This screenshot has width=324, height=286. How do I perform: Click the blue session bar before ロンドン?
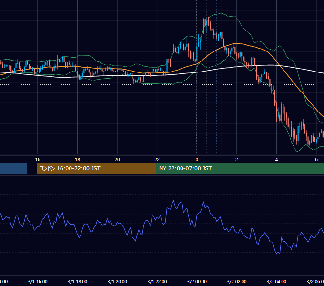[13, 168]
